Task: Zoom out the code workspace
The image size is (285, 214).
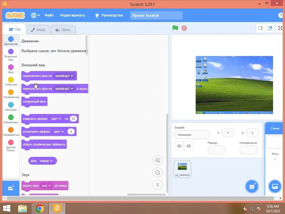Action: [x=158, y=172]
